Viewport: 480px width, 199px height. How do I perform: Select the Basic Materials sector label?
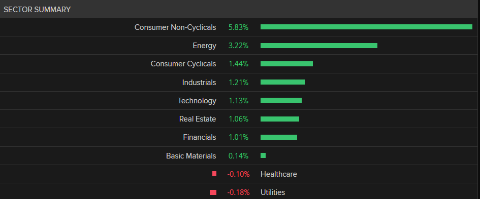(191, 156)
